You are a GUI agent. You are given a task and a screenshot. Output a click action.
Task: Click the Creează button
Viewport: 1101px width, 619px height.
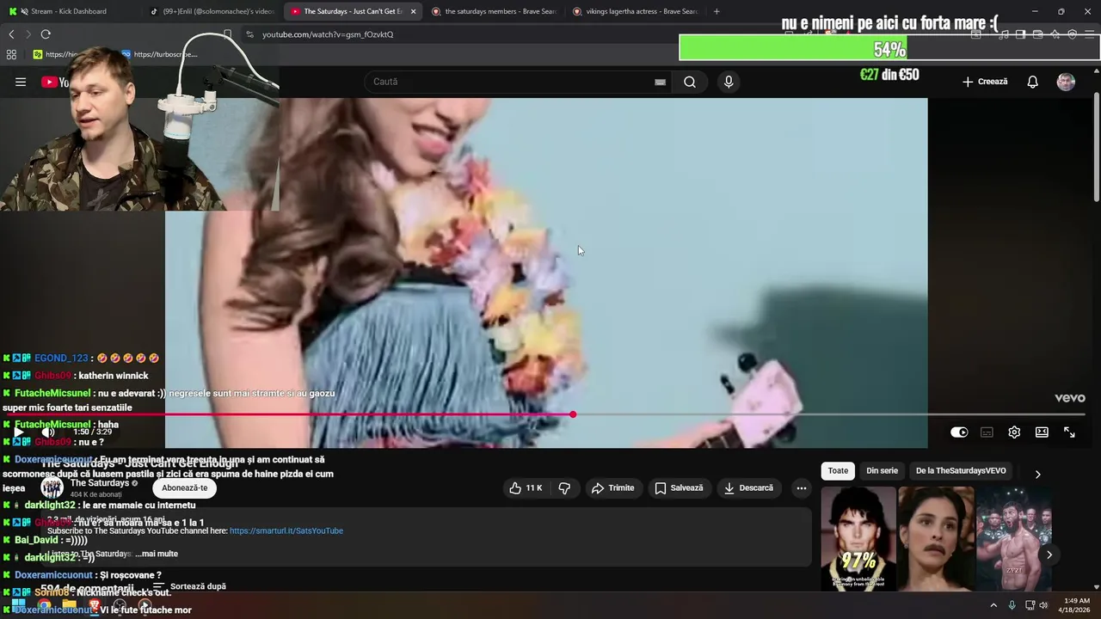coord(985,82)
